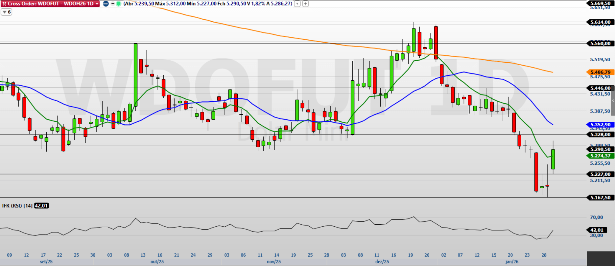Select horizontal line price tag 5.446,00
Viewport: 615px width, 266px height.
tap(600, 88)
